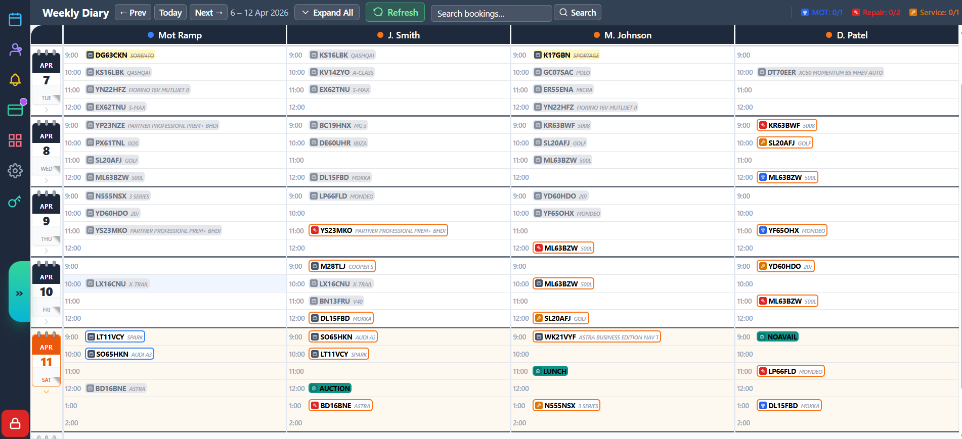The image size is (962, 439).
Task: Go to previous week with Prev
Action: click(x=133, y=13)
